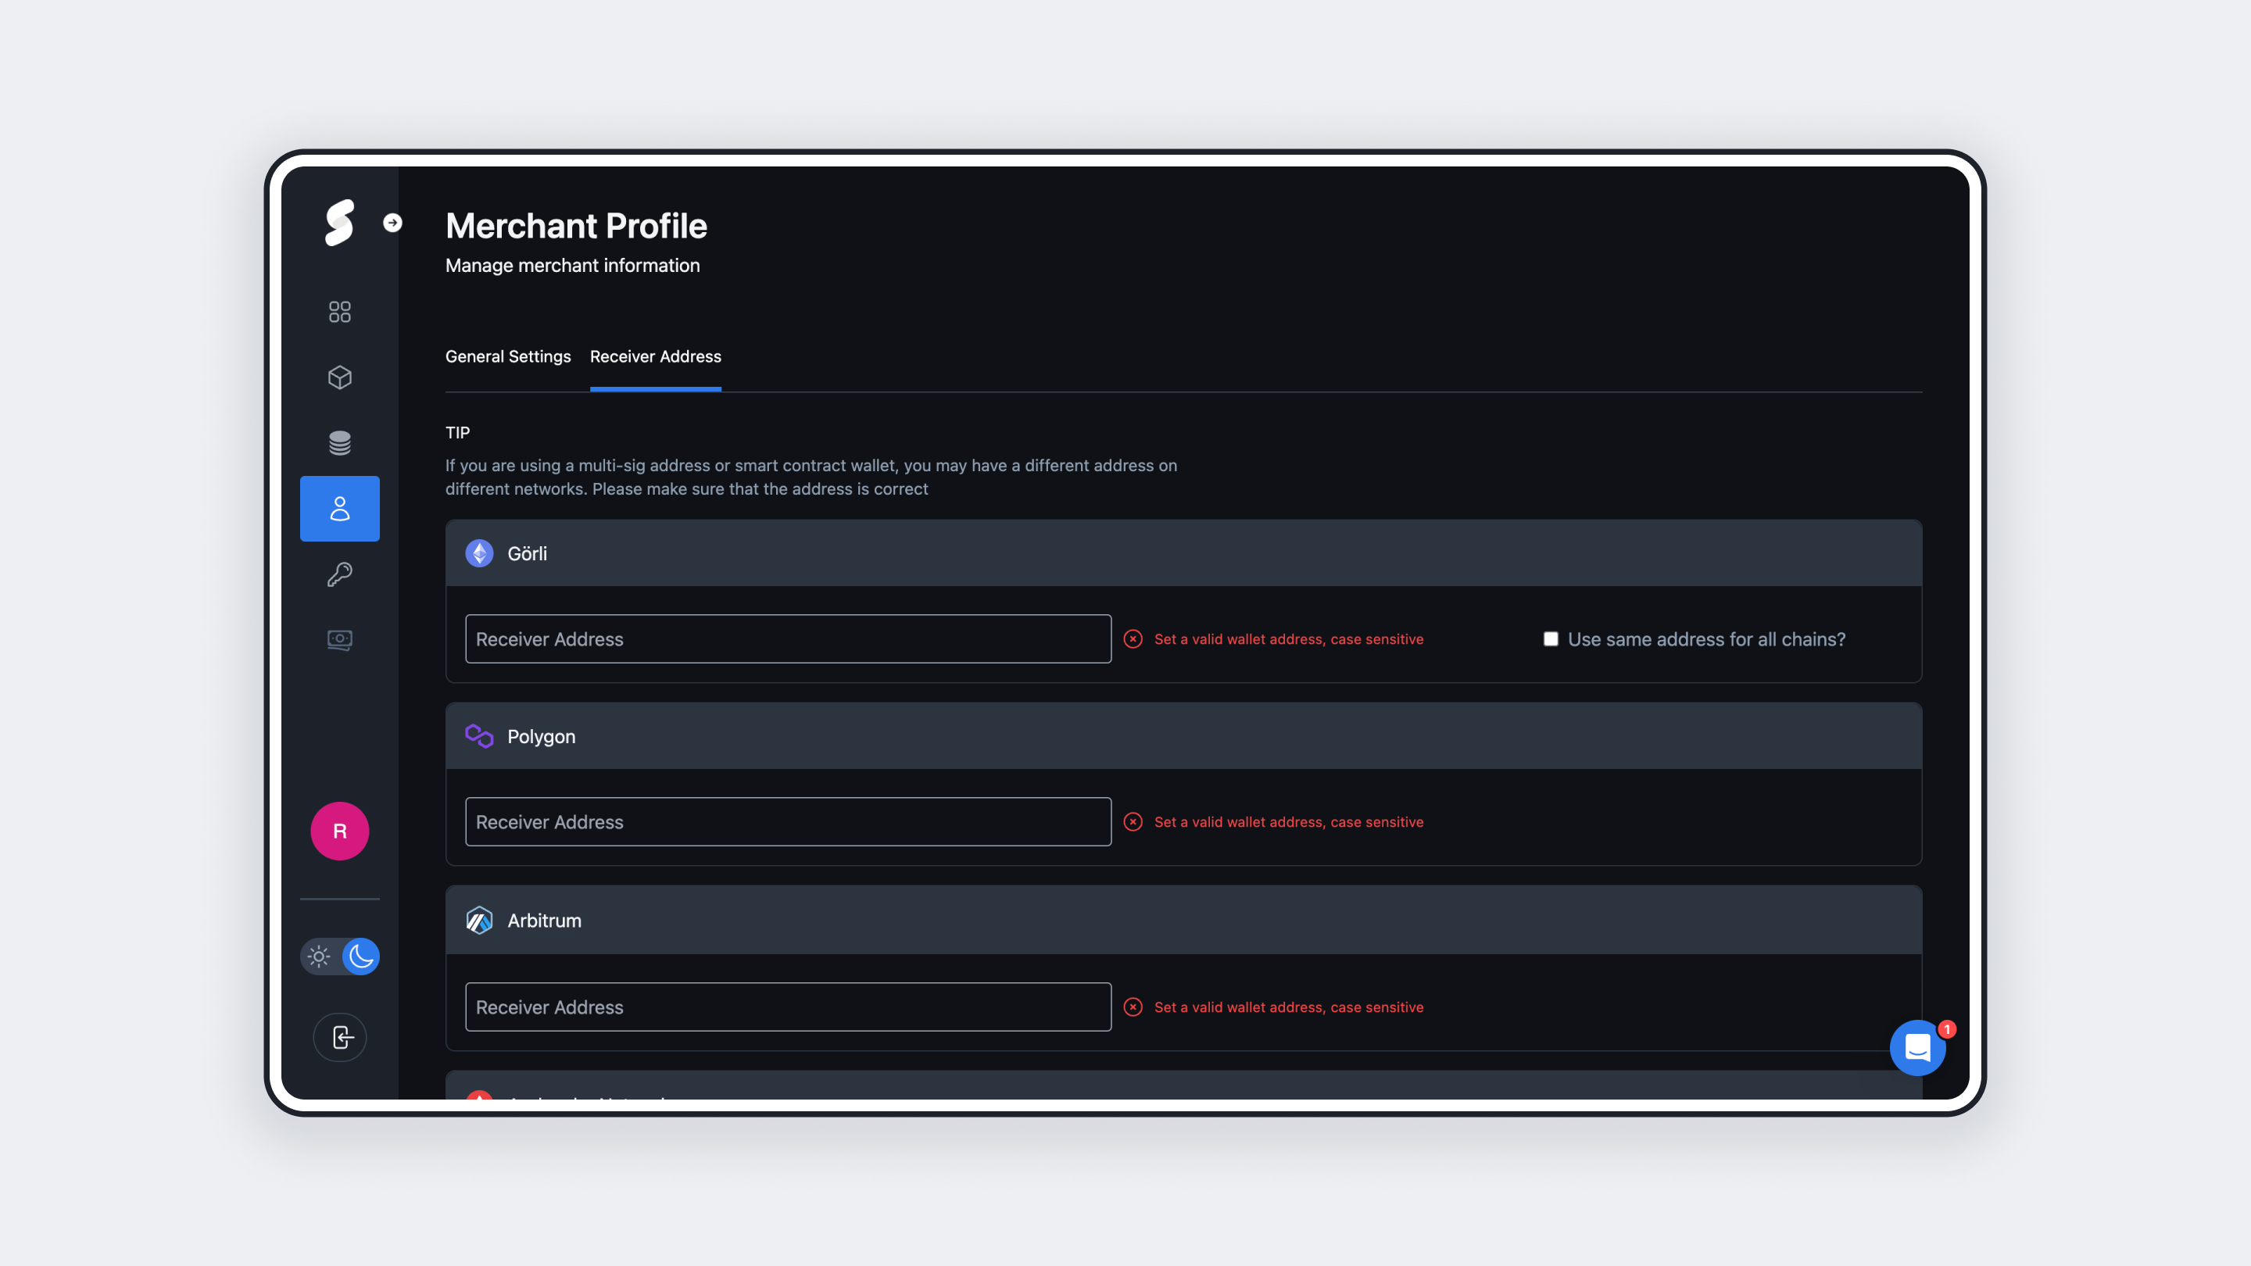Enable Use same address for all chains
This screenshot has height=1266, width=2251.
click(1550, 638)
